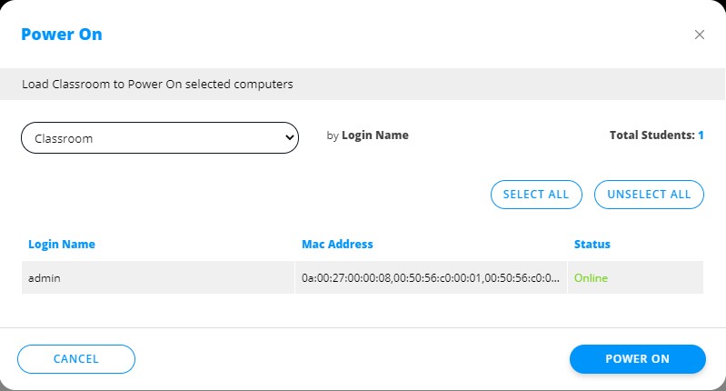Viewport: 726px width, 391px height.
Task: Click empty space beneath the student table
Action: [363, 309]
